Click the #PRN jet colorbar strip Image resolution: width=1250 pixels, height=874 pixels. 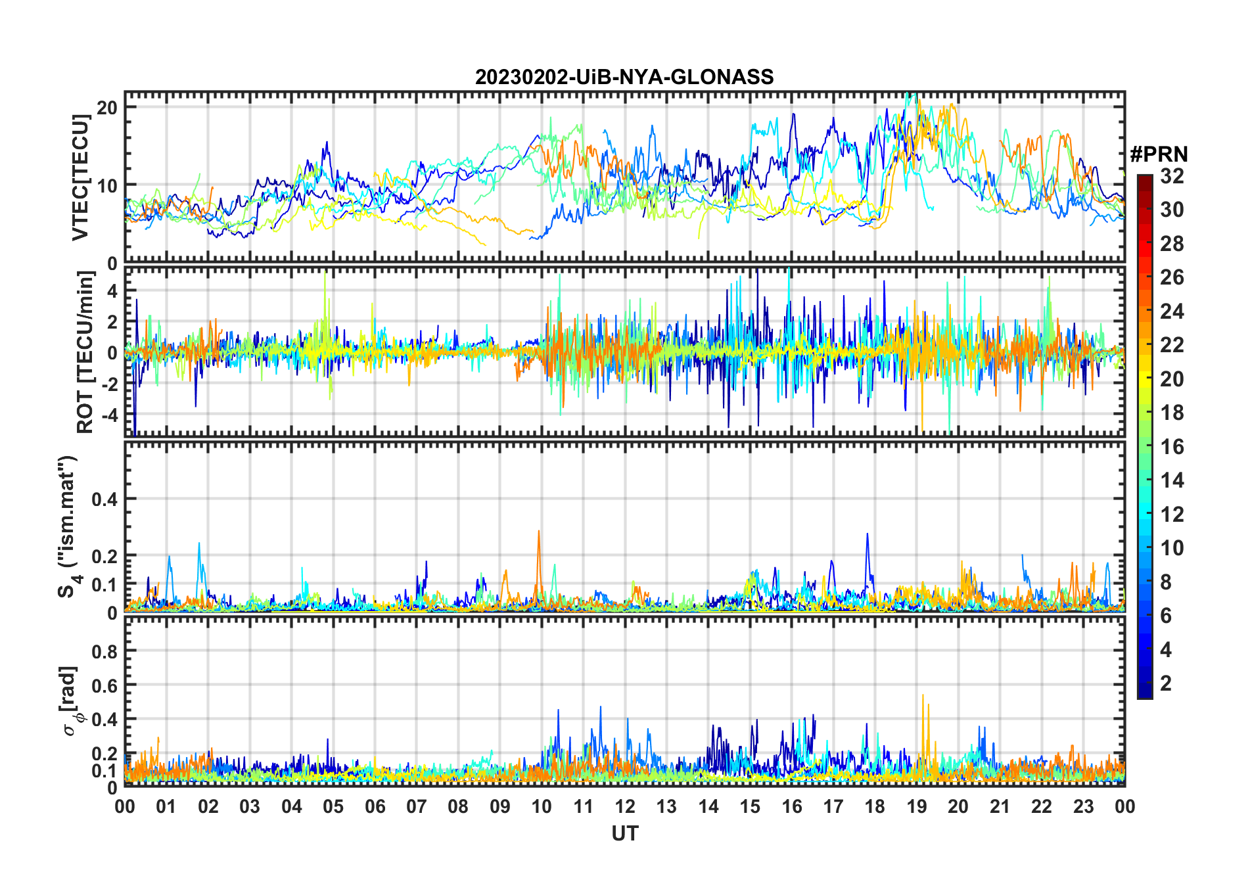tap(1144, 436)
